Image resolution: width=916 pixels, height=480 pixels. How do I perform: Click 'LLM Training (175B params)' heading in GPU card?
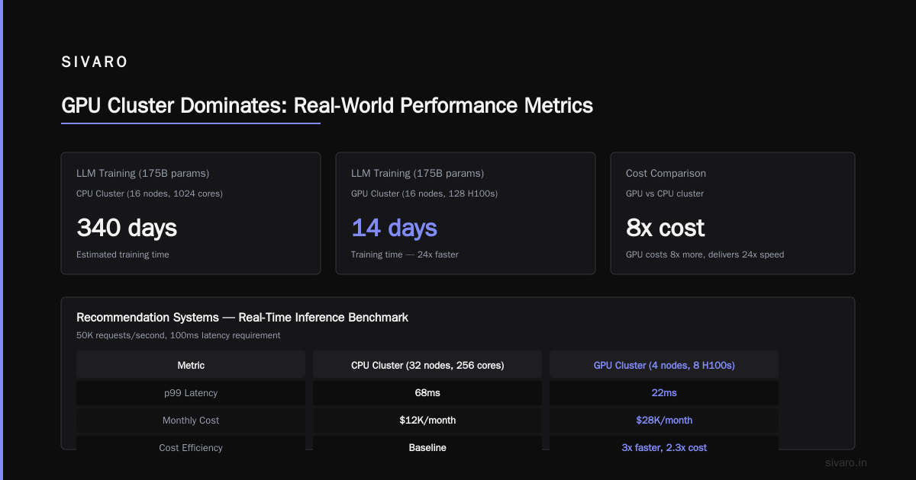[418, 173]
